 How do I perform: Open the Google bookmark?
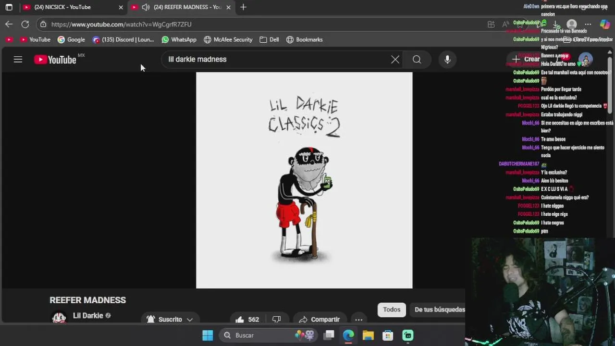point(71,39)
